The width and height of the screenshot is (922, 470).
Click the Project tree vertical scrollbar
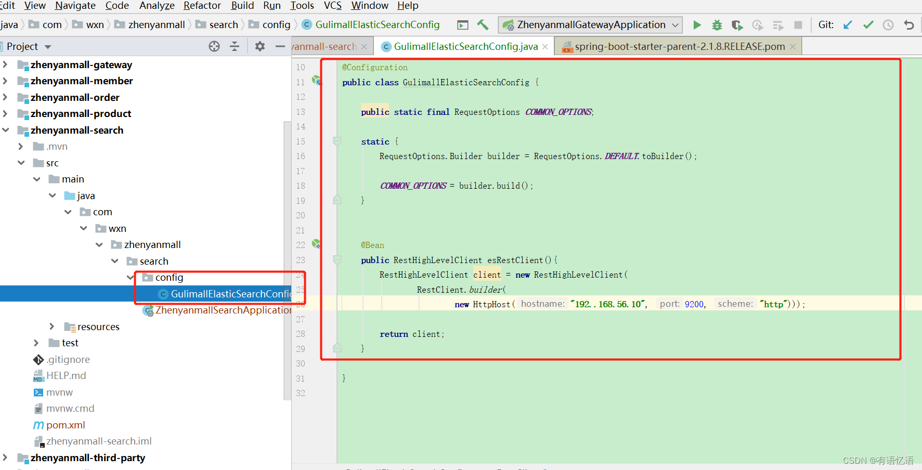tap(287, 260)
